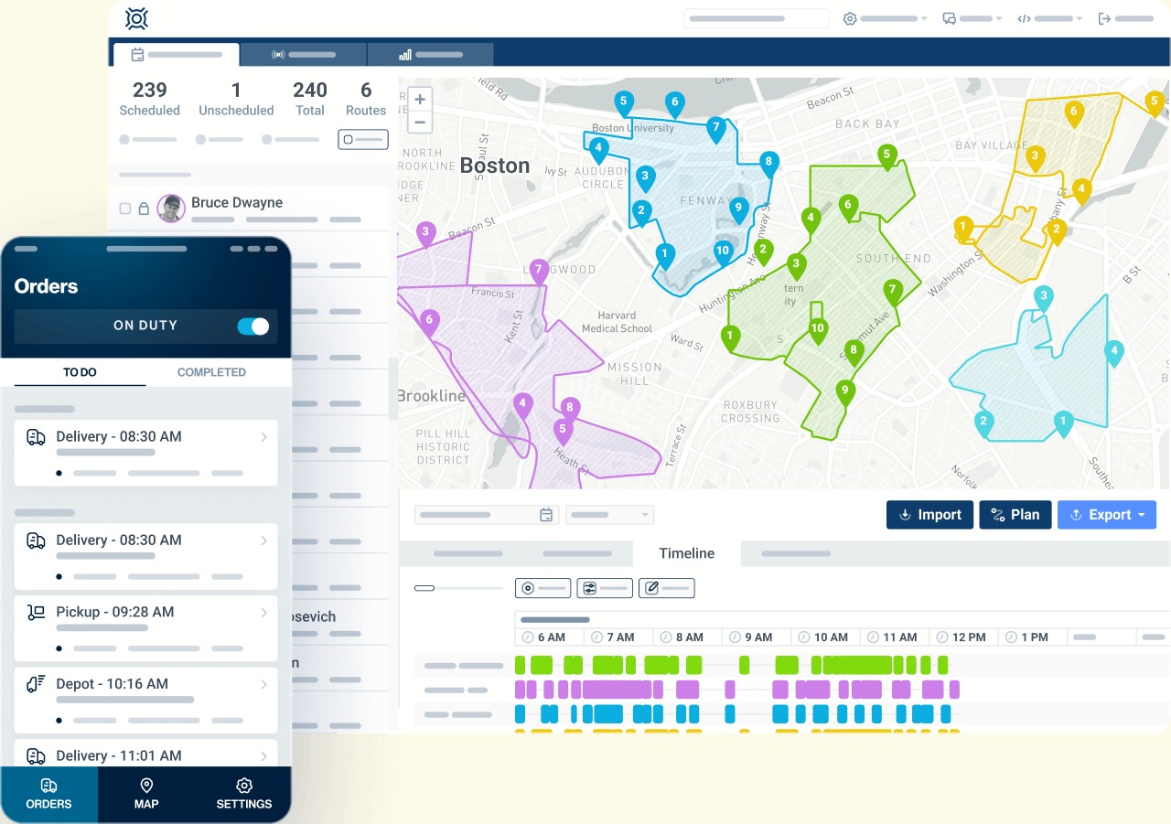
Task: Zoom in on the map with the plus button
Action: click(x=420, y=100)
